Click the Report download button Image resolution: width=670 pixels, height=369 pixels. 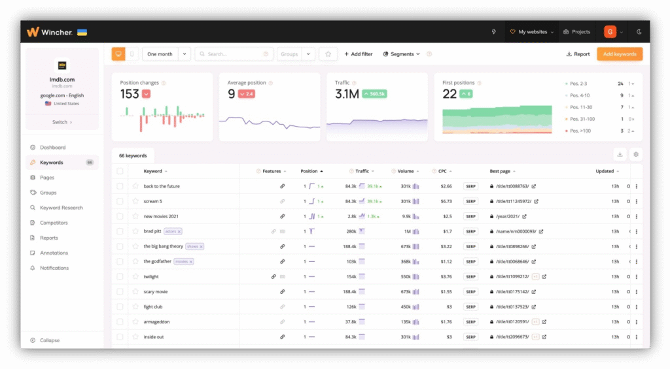coord(578,54)
